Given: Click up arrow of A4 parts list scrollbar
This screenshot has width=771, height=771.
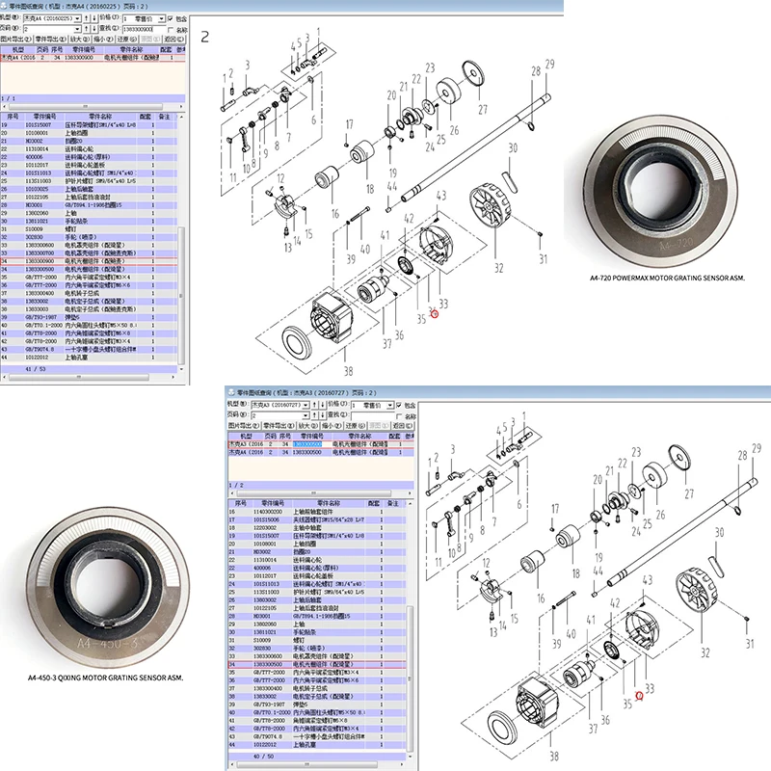Looking at the screenshot, I should tap(181, 117).
